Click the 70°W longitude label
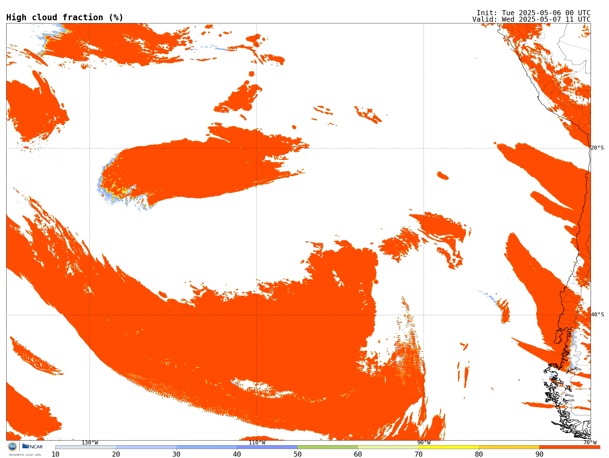 tap(590, 443)
